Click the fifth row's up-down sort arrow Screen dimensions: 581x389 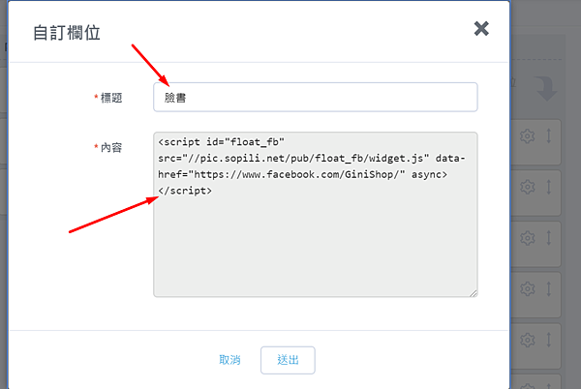tap(548, 340)
